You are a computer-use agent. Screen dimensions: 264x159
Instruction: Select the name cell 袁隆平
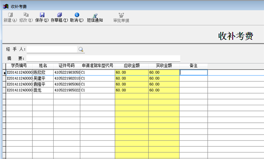tap(43, 84)
